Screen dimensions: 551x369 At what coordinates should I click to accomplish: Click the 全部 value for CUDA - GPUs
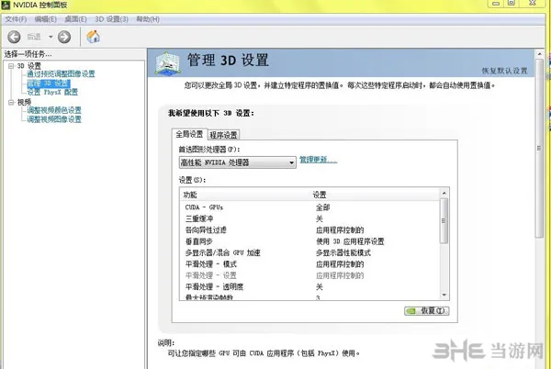322,207
